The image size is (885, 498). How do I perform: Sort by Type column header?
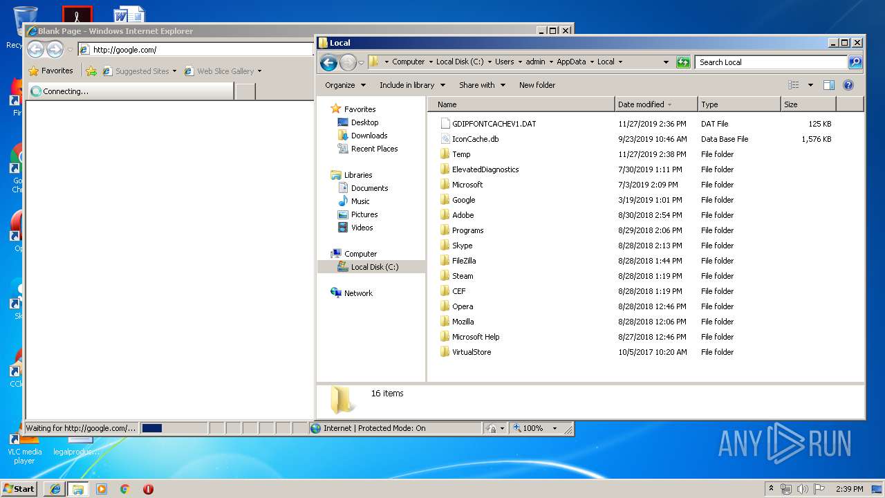point(739,104)
